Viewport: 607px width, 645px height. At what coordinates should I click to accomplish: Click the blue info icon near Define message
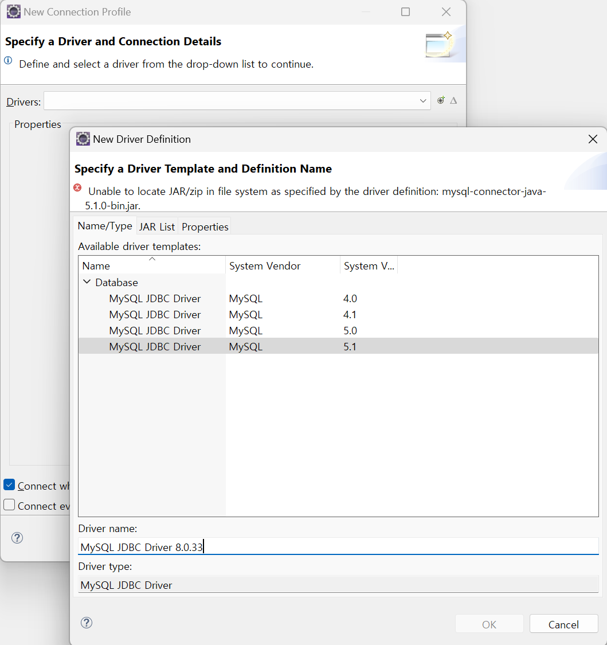[9, 60]
